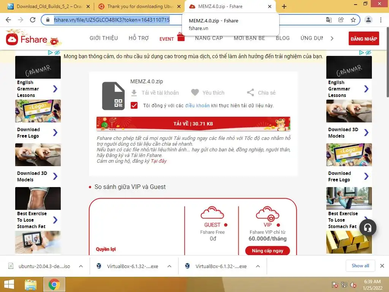
Task: Open Chrome's three-dot menu
Action: pos(381,20)
